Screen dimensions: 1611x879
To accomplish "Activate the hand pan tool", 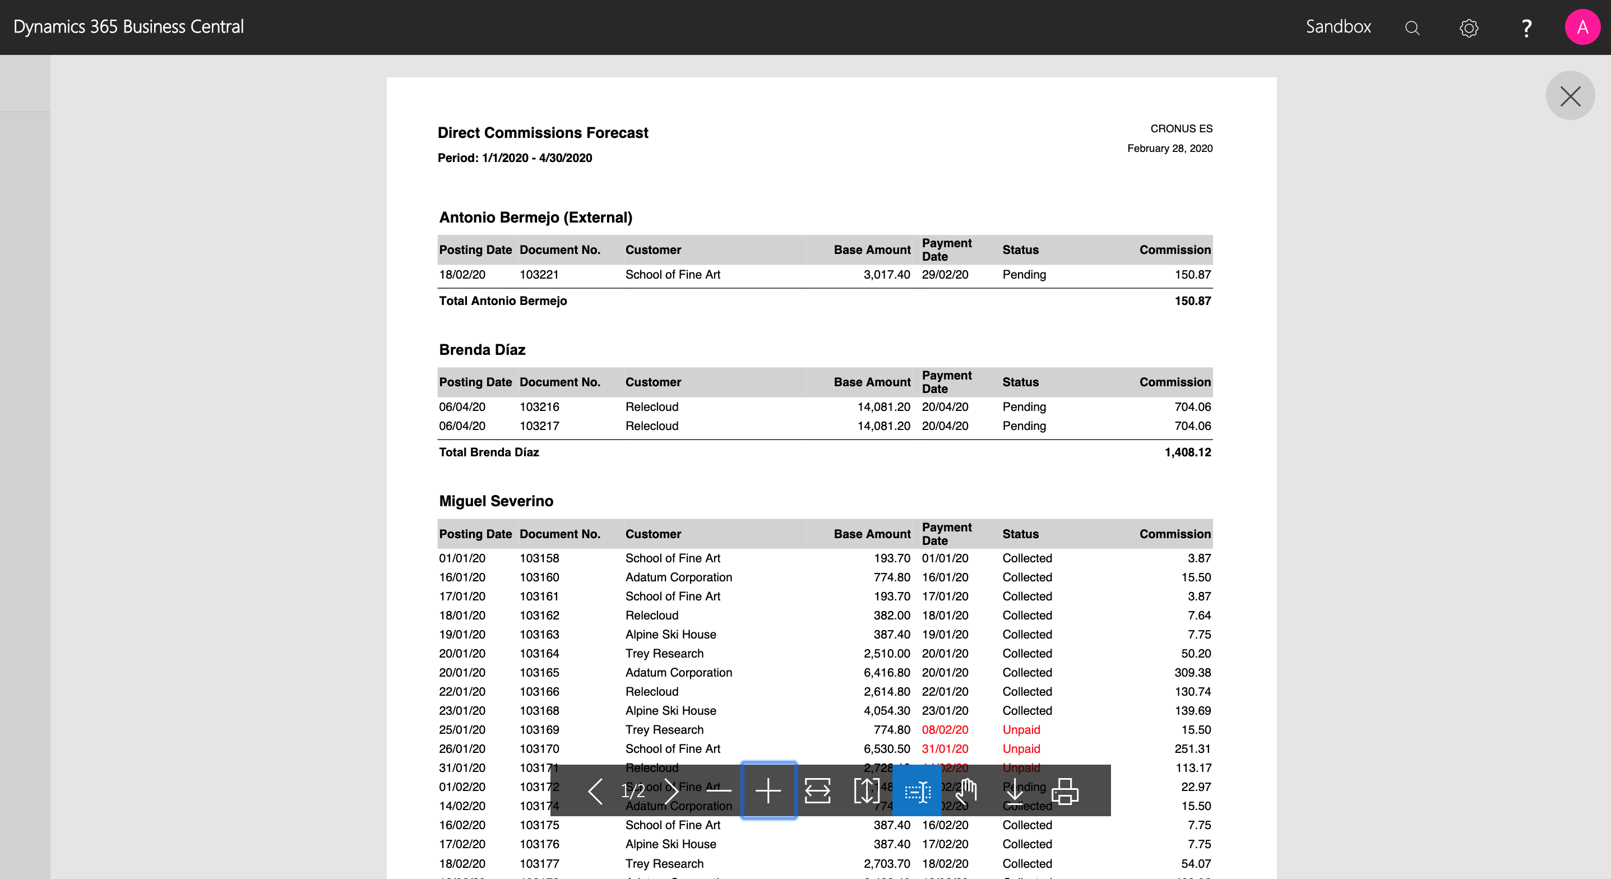I will [x=966, y=791].
